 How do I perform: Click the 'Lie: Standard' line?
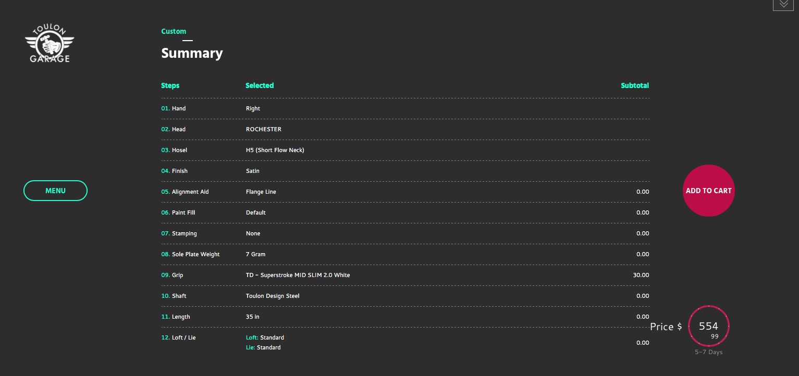tap(263, 347)
